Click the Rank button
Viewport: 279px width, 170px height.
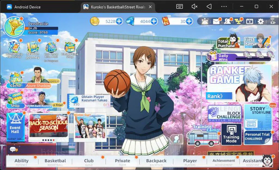tap(219, 96)
